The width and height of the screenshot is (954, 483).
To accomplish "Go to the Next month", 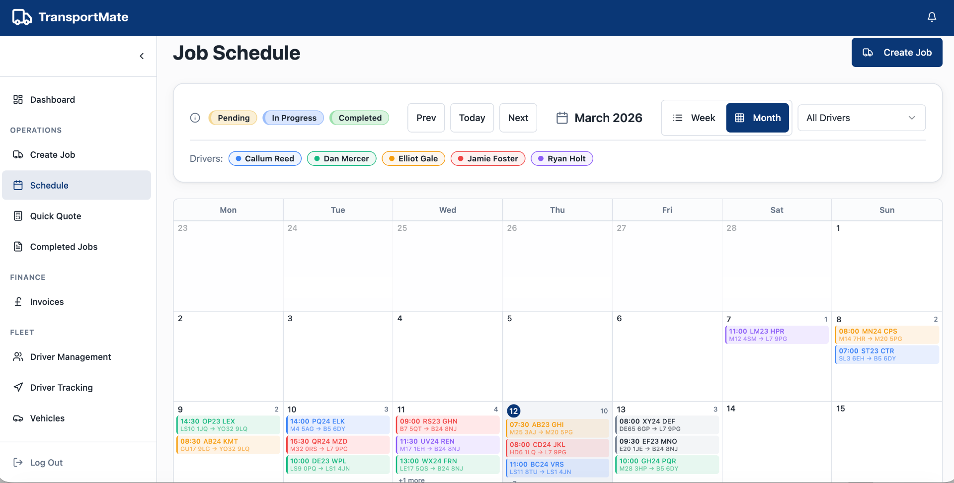I will 518,118.
